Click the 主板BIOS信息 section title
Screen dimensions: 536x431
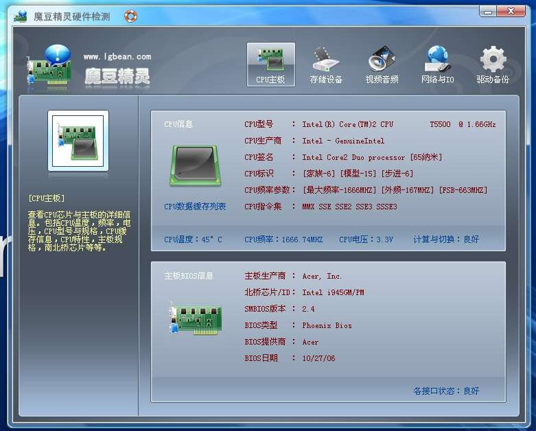pyautogui.click(x=189, y=276)
